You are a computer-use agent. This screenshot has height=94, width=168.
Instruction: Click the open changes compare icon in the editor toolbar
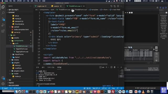coord(115,6)
